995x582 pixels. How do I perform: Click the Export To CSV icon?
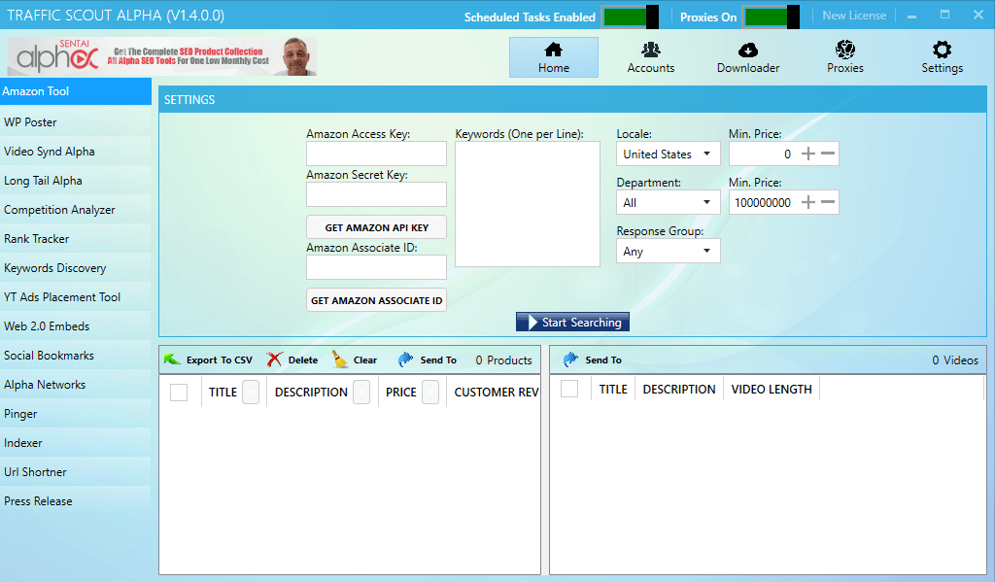(x=172, y=359)
